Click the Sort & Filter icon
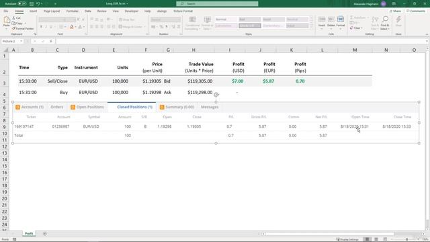Viewport: 430px width, 242px height. (375, 19)
